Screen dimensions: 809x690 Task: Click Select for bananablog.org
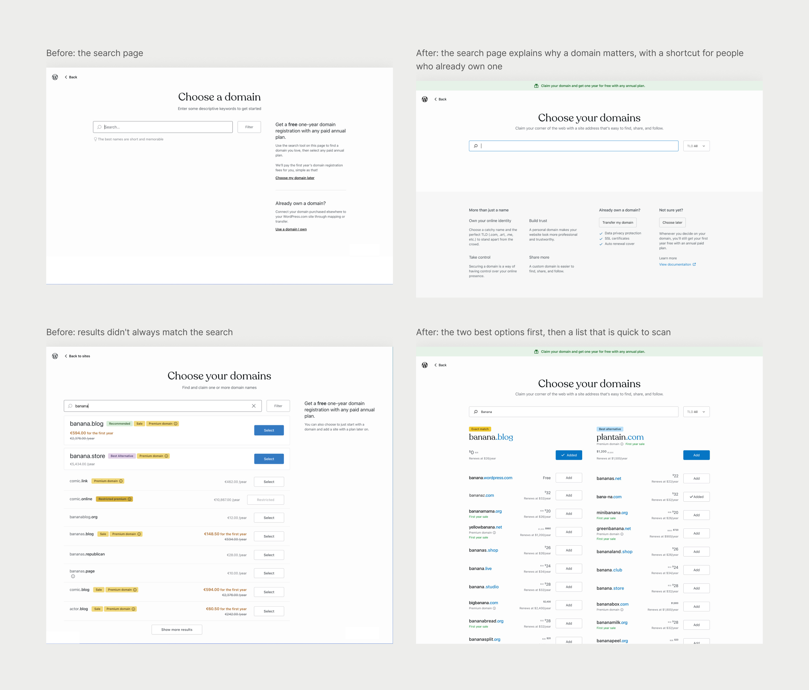click(x=269, y=518)
